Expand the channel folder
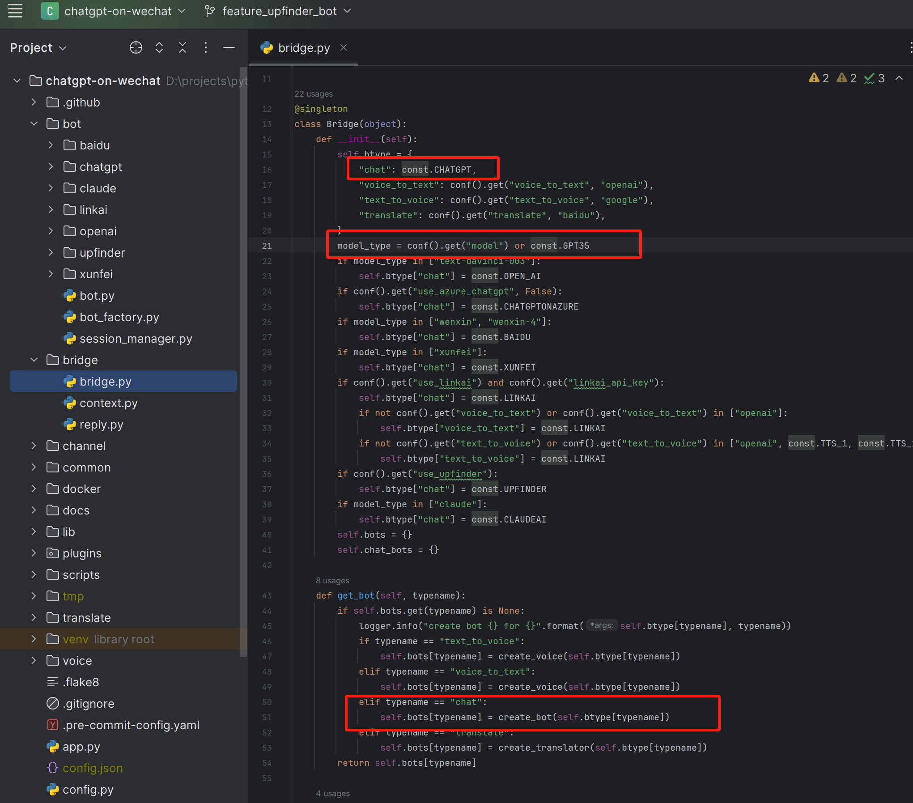The height and width of the screenshot is (803, 913). 34,446
